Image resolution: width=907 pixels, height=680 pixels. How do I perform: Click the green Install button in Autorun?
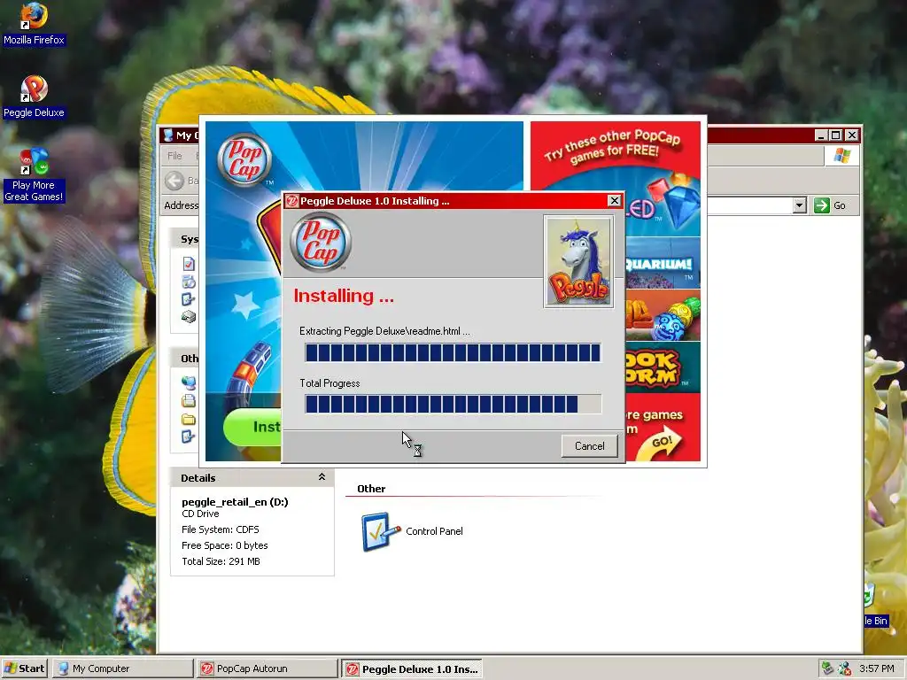point(252,427)
